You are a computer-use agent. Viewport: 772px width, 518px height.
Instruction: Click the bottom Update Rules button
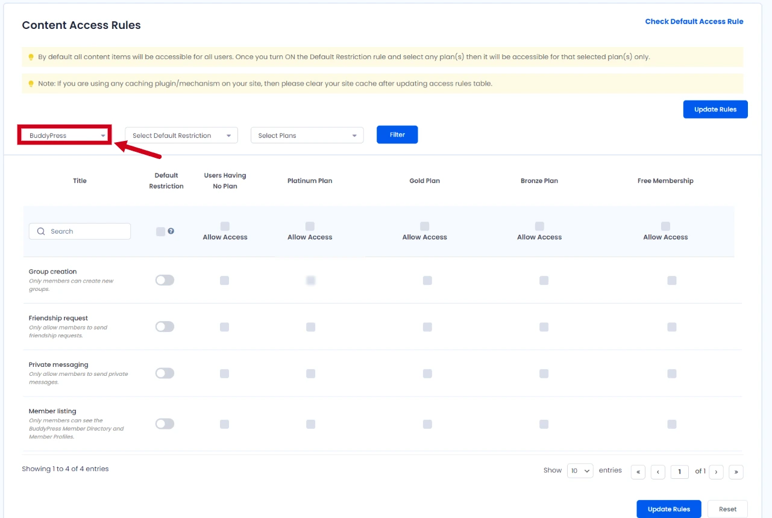click(669, 509)
